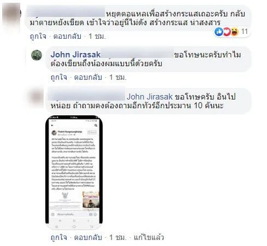
Task: Click John Jirasak comment's 1 ชม. timestamp
Action: tap(117, 77)
